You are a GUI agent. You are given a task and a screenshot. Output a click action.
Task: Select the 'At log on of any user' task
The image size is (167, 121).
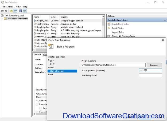click(67, 37)
